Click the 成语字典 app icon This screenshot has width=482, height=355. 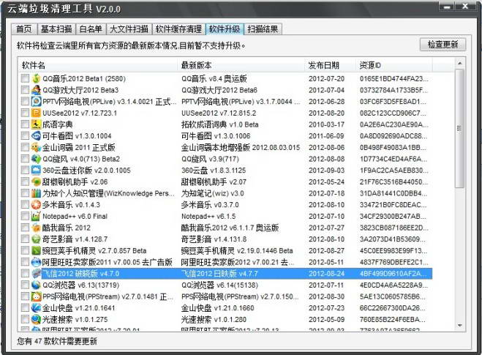click(x=36, y=124)
